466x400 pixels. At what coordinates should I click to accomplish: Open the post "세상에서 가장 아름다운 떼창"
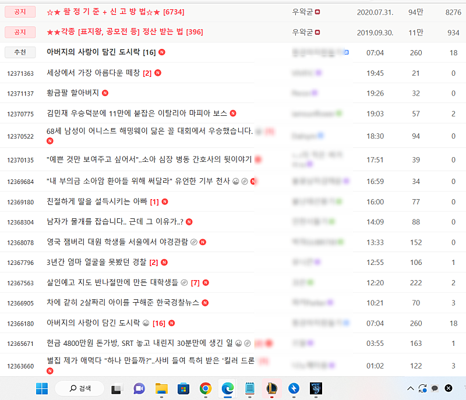point(93,73)
